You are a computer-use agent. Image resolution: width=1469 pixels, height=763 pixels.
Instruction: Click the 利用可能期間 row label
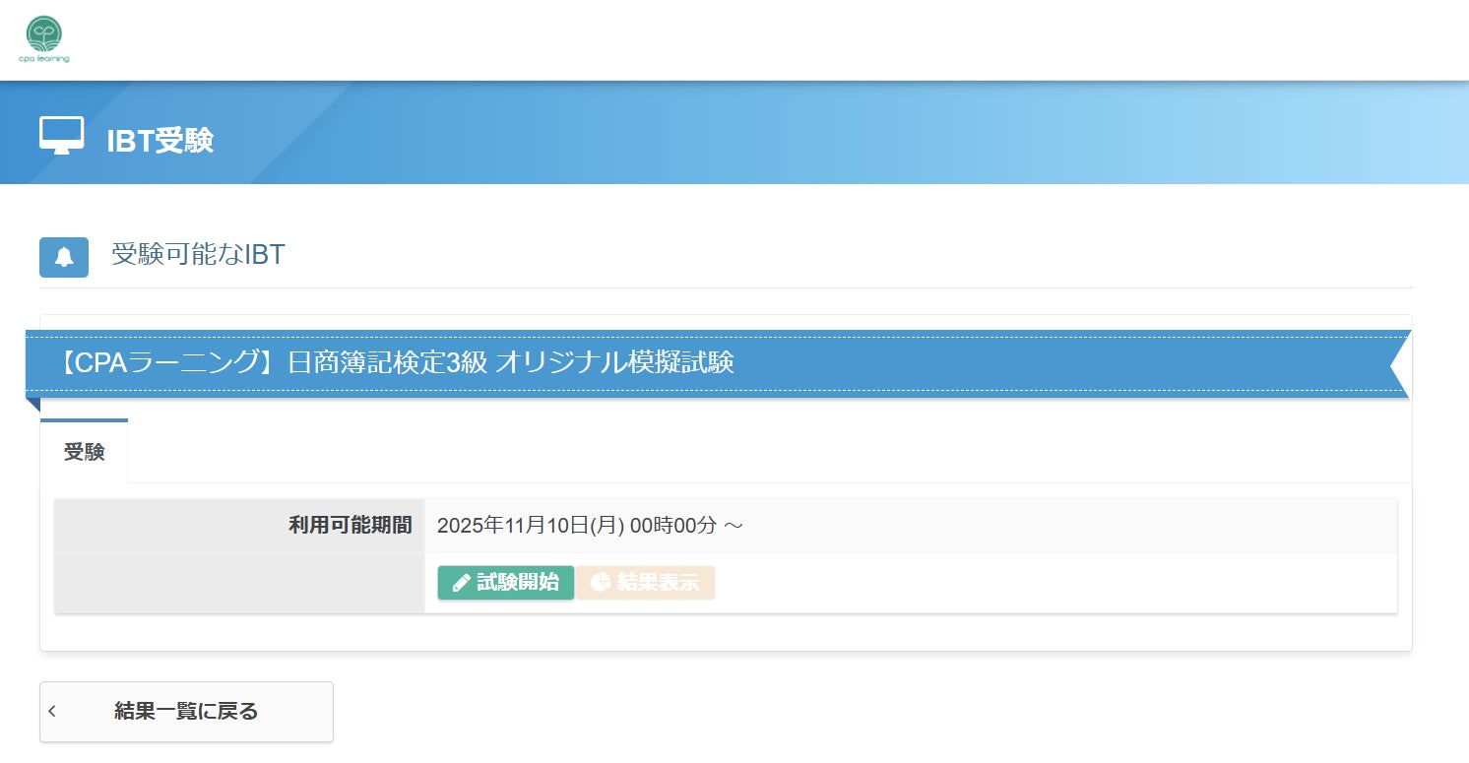click(x=351, y=526)
